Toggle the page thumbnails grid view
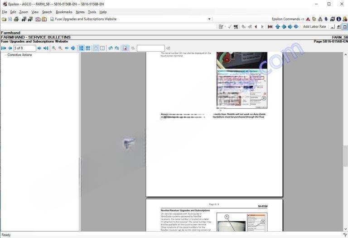This screenshot has width=348, height=238. click(88, 48)
